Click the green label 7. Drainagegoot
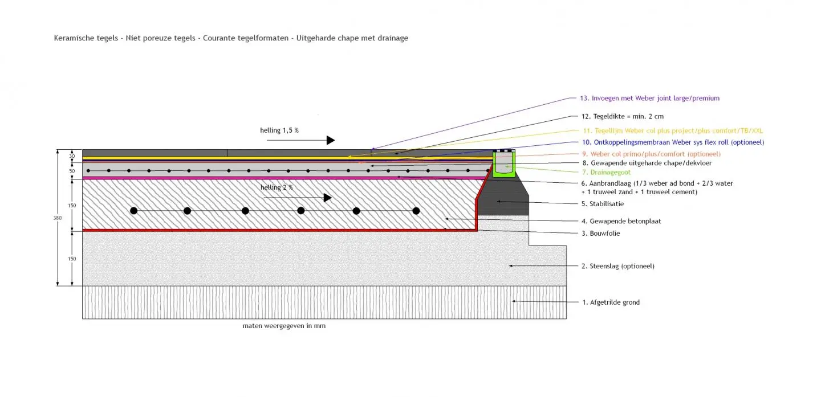The width and height of the screenshot is (821, 397). point(606,172)
